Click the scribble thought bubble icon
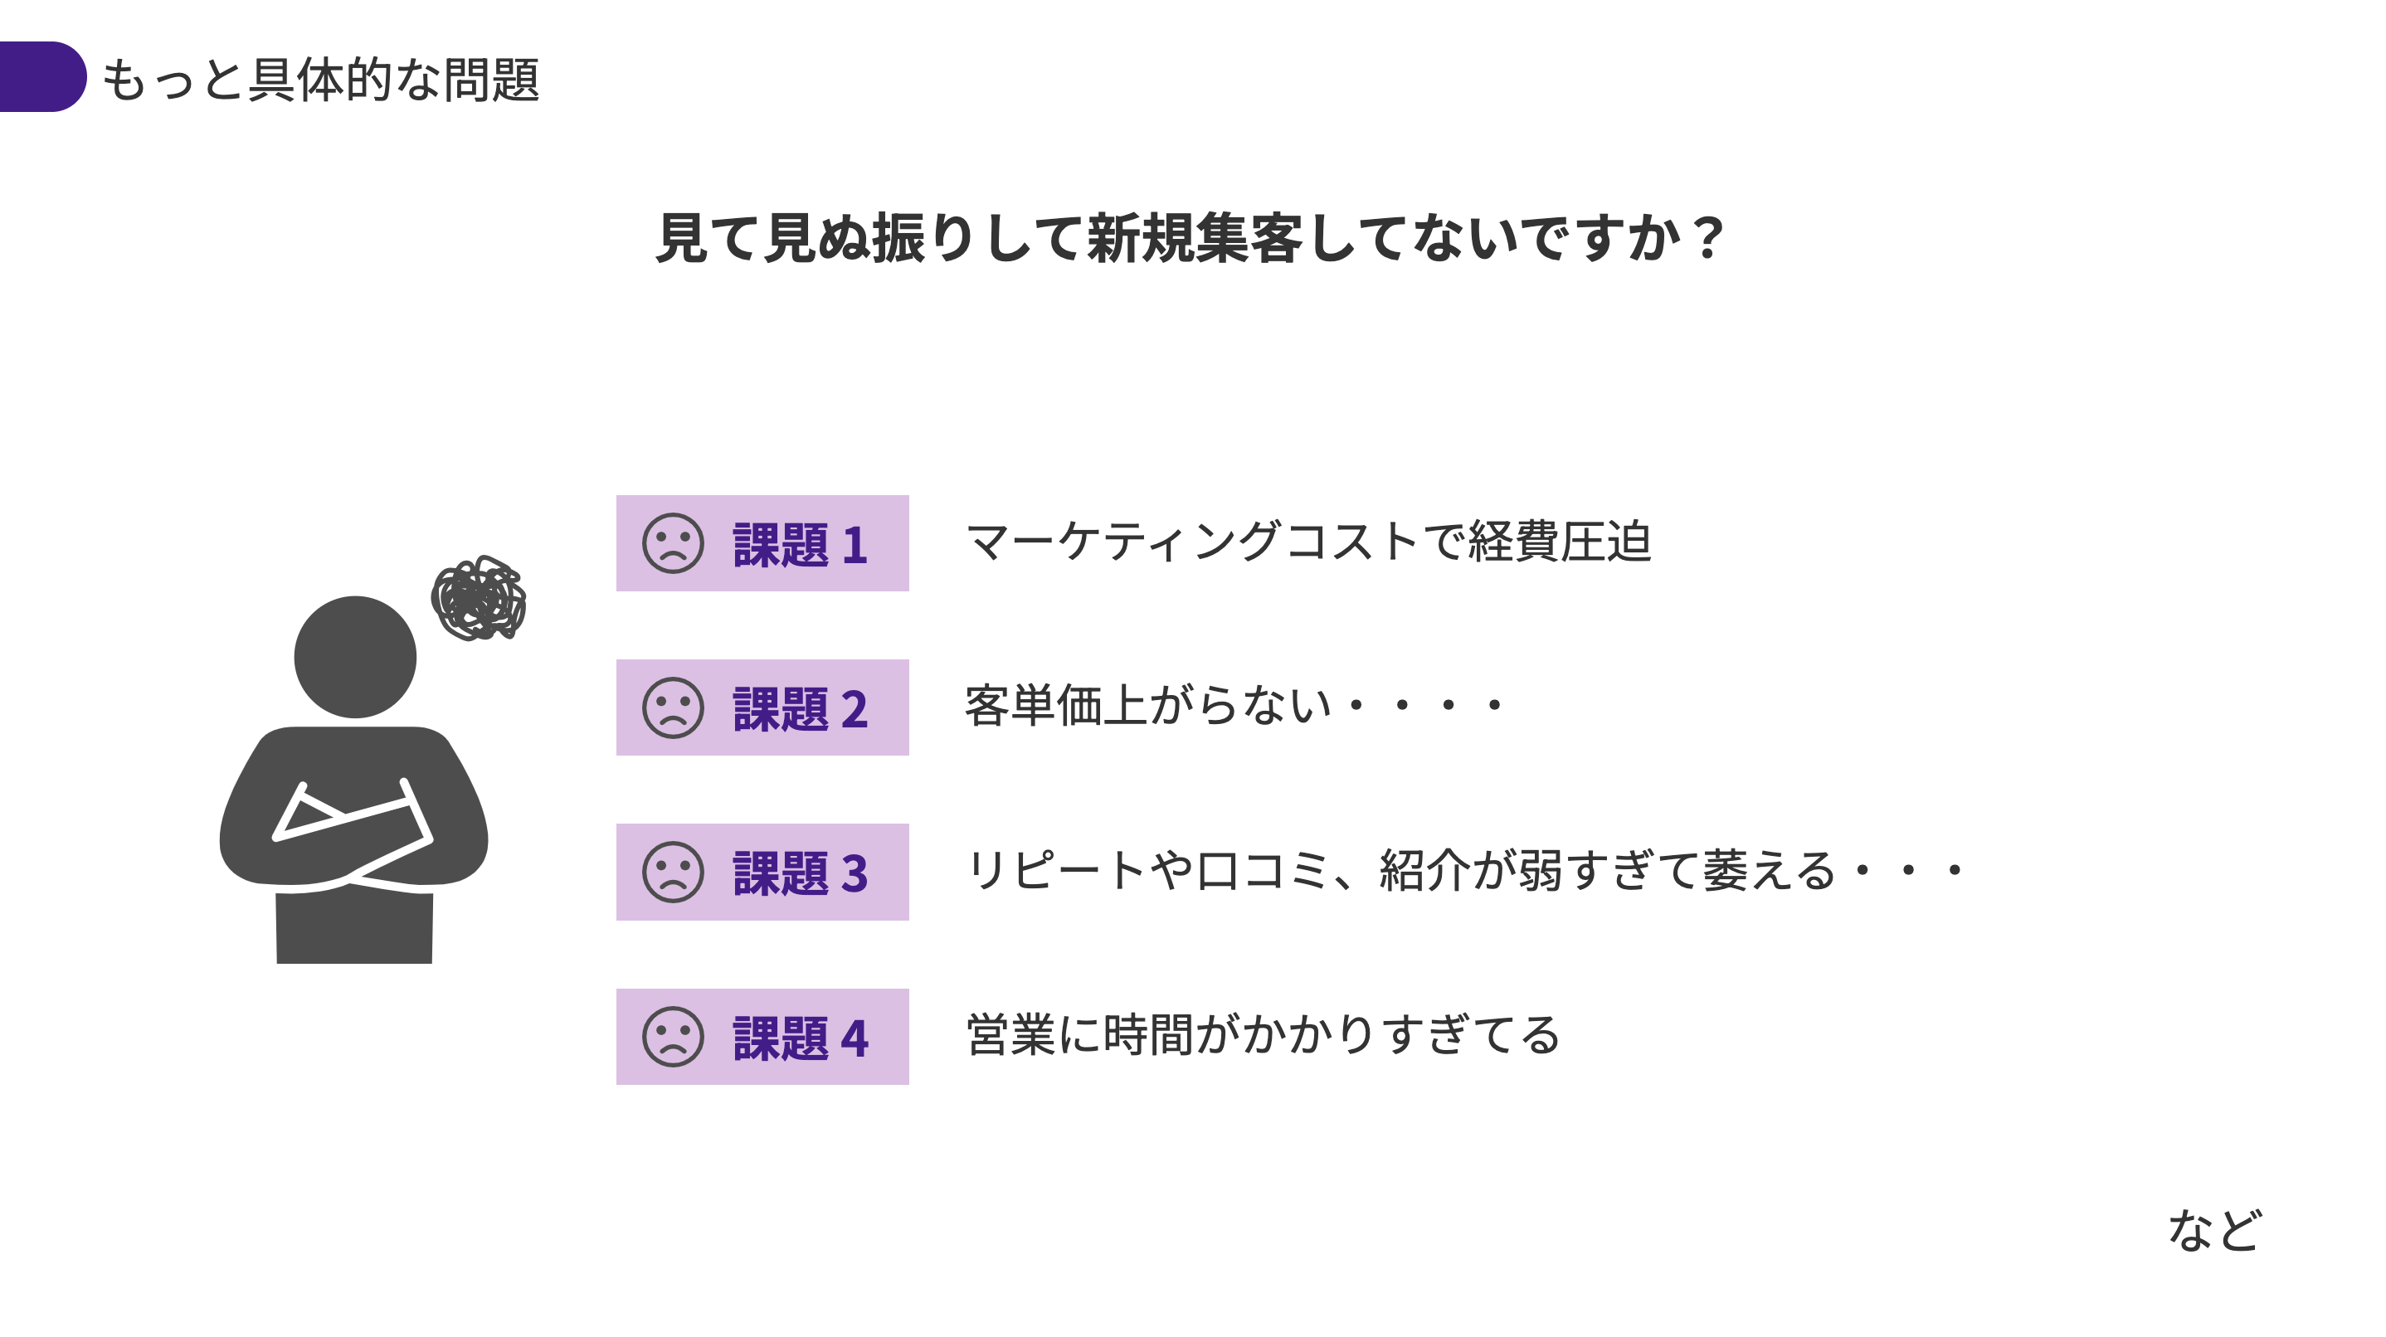The width and height of the screenshot is (2386, 1337). point(479,598)
